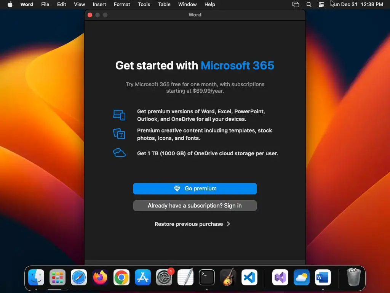Open the Apple menu

tap(10, 5)
